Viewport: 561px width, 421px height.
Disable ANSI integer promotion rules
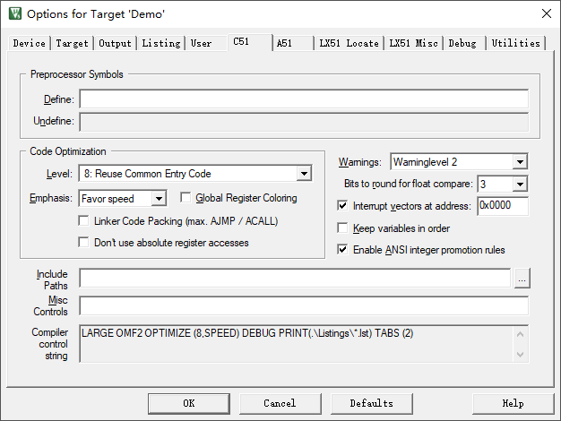pyautogui.click(x=343, y=250)
